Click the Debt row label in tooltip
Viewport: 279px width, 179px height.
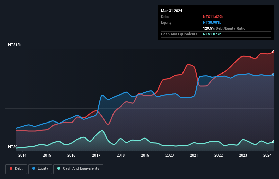(165, 17)
